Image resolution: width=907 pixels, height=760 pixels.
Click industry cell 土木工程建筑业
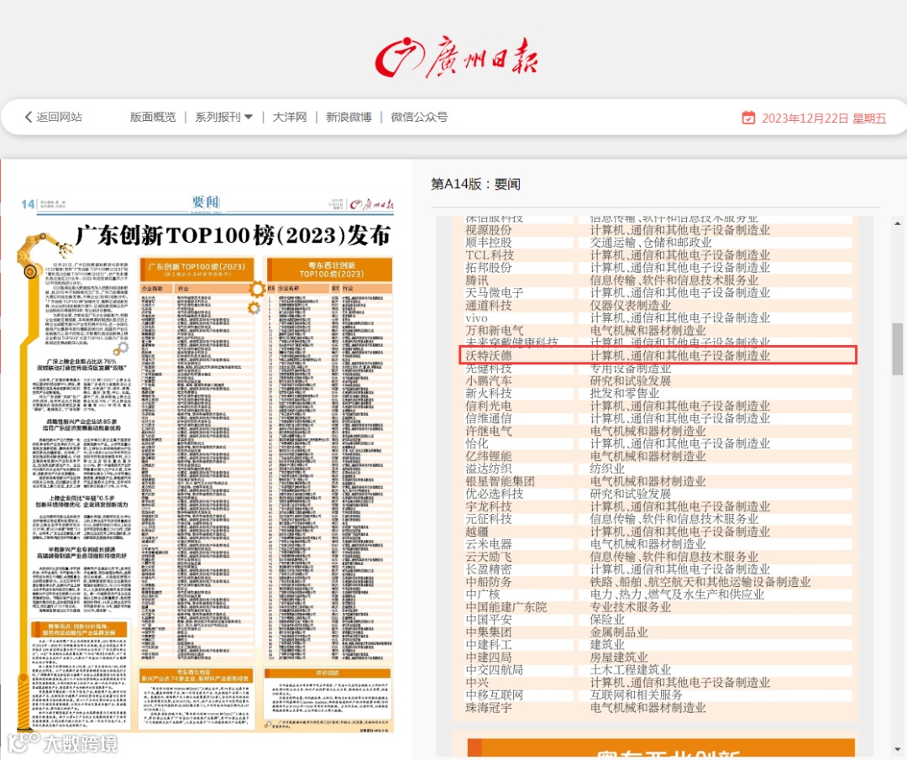[630, 670]
